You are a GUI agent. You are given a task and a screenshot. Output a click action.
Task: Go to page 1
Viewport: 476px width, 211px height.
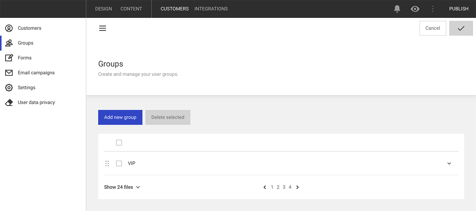click(x=272, y=187)
